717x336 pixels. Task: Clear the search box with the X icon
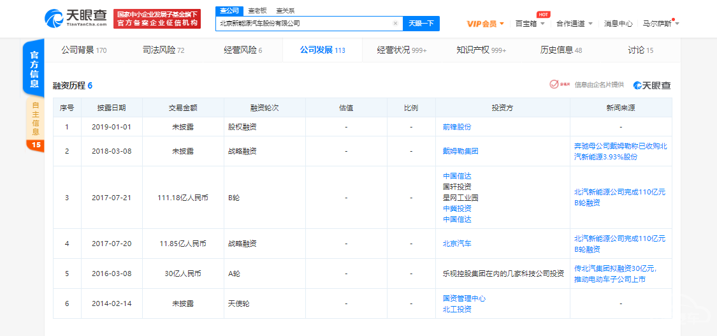[x=396, y=24]
